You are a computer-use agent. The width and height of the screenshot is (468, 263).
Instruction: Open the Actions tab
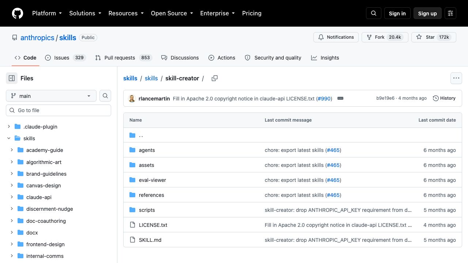(222, 58)
